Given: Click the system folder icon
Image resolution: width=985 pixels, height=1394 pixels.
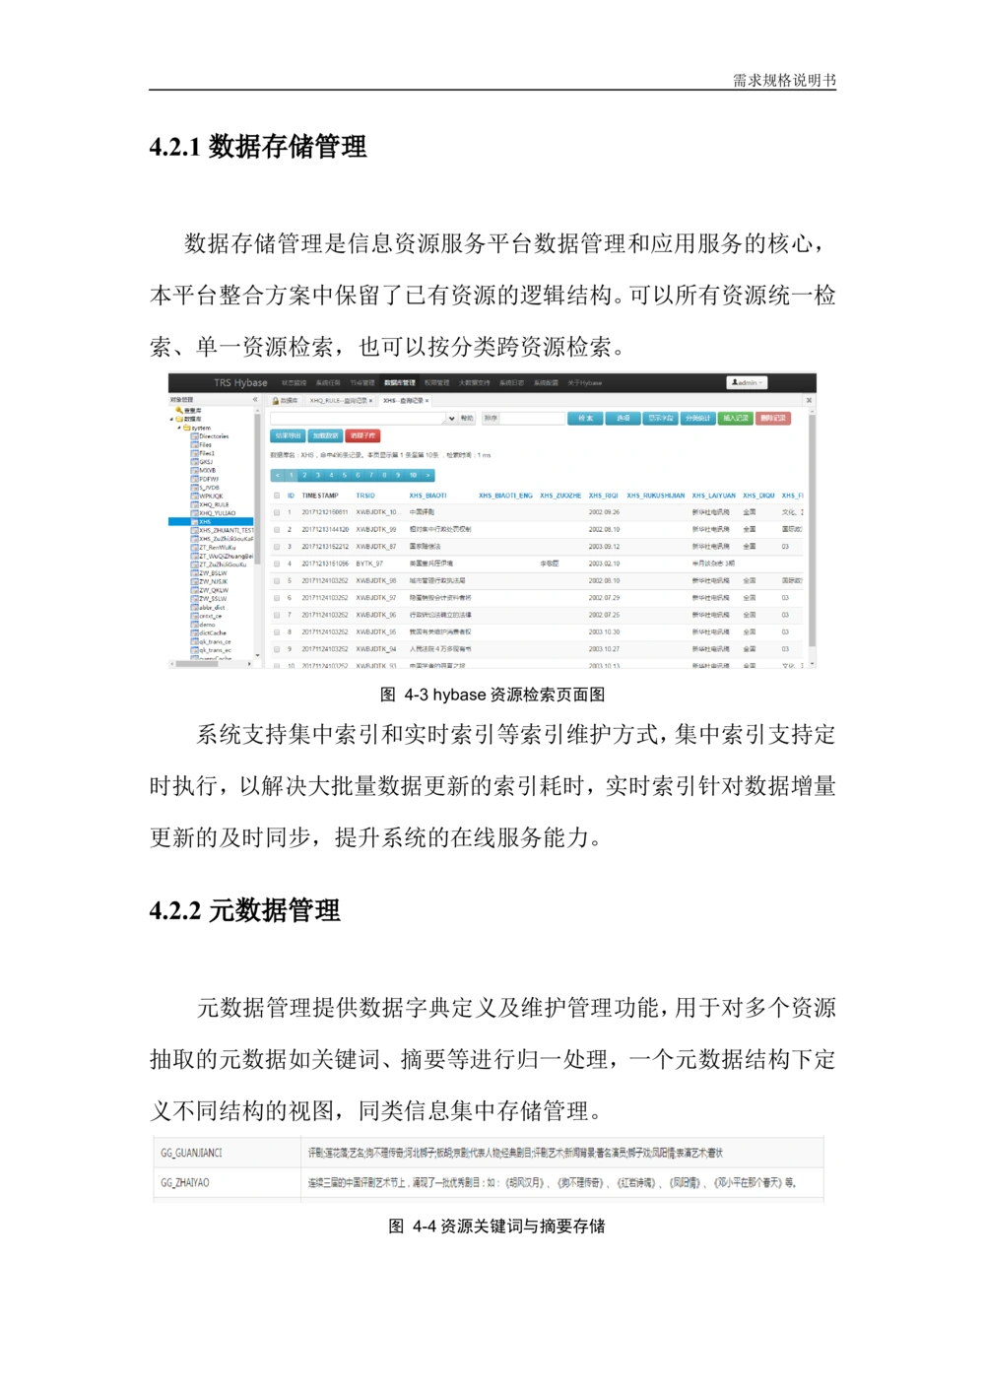Looking at the screenshot, I should (x=186, y=428).
